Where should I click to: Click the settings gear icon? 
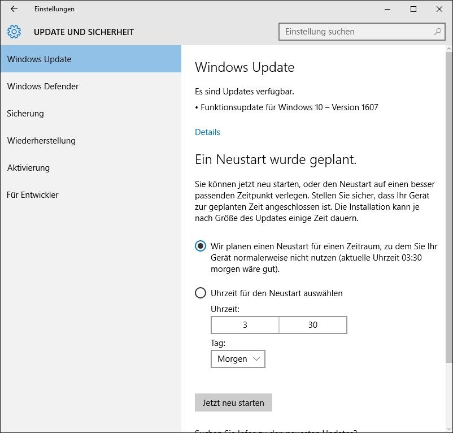tap(14, 32)
